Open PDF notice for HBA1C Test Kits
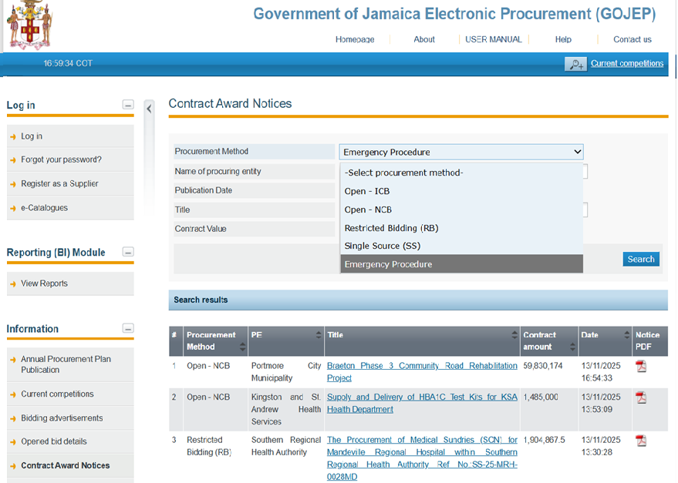 point(641,397)
